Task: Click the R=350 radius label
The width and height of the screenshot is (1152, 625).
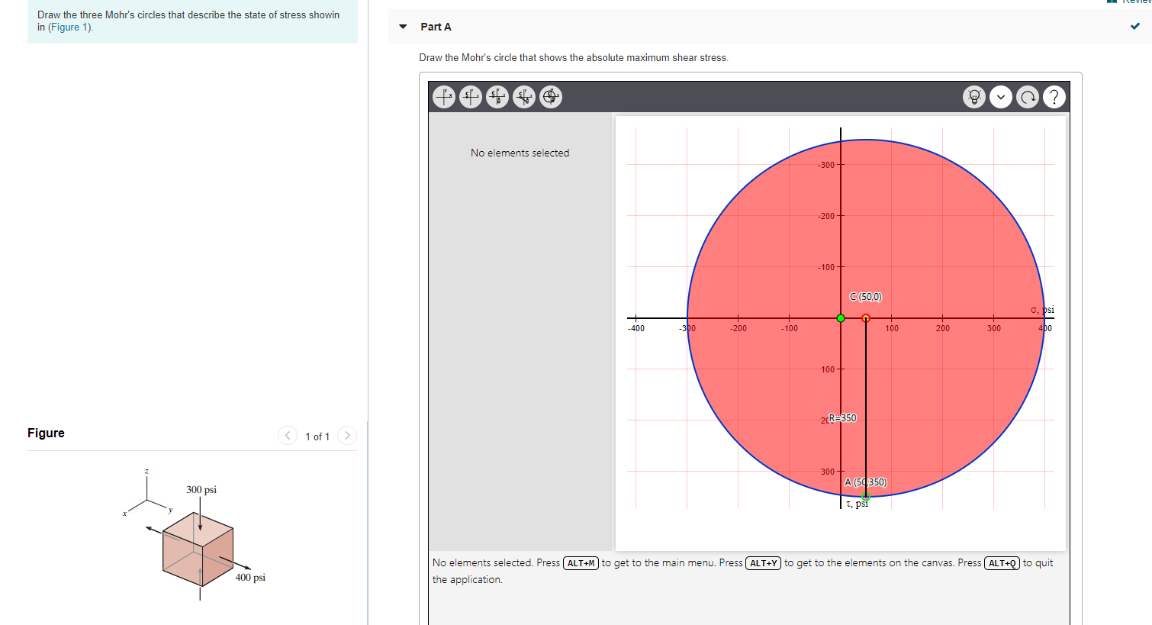Action: click(x=843, y=418)
